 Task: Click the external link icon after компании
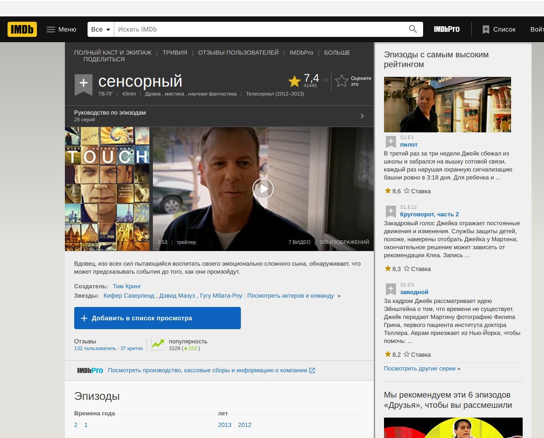click(312, 370)
